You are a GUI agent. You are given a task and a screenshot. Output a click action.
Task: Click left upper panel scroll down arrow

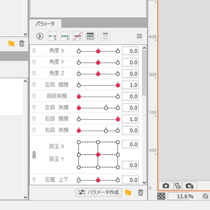(26, 34)
